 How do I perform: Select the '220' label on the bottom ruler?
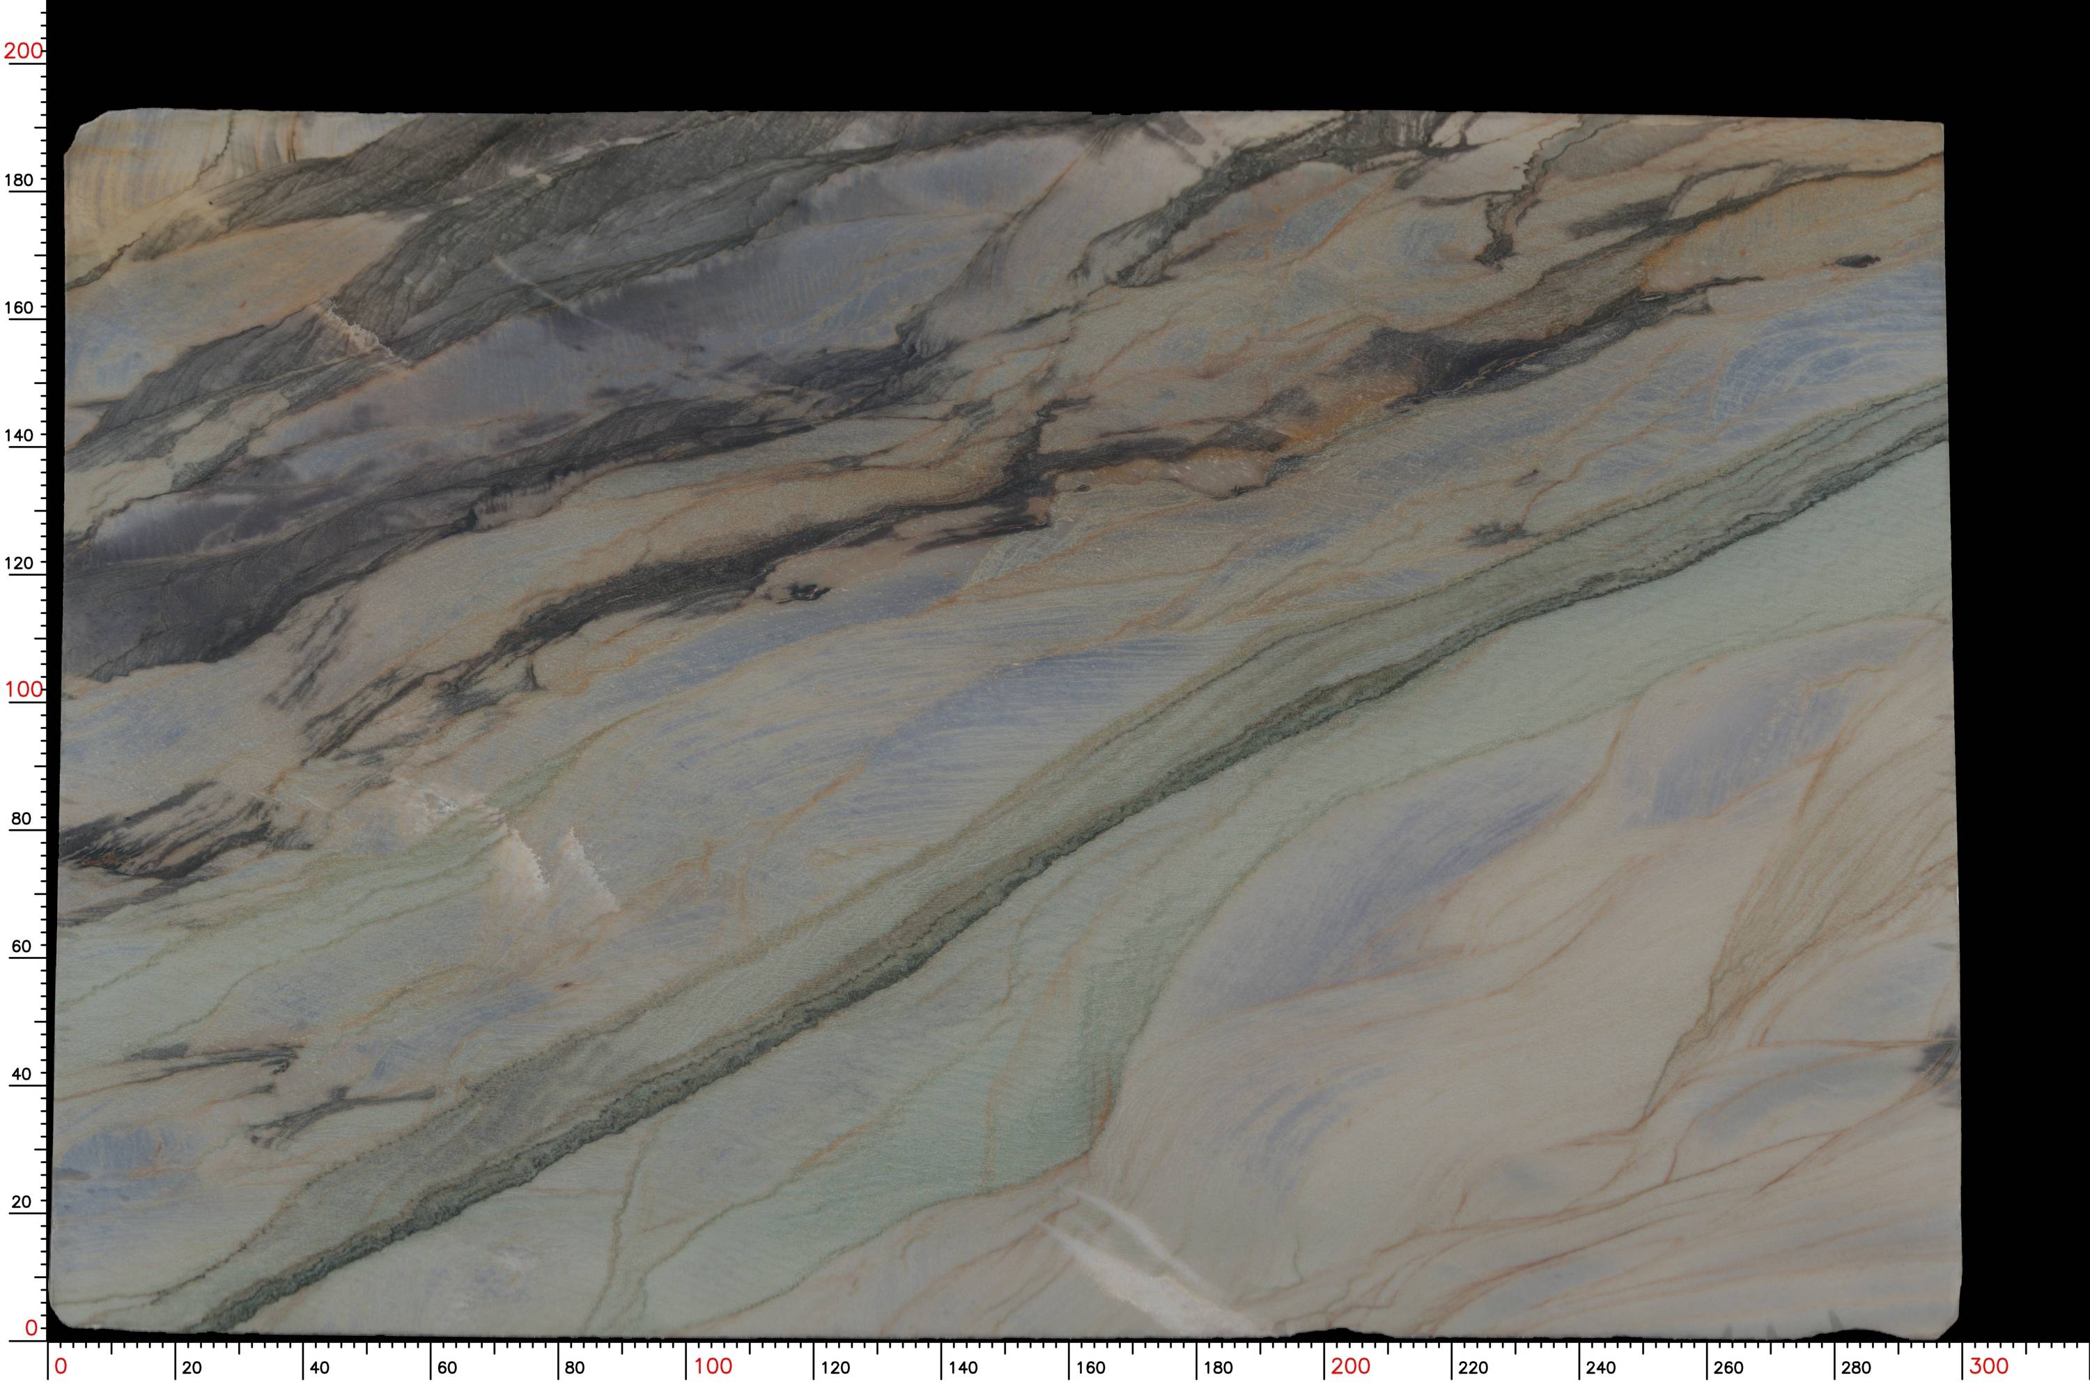pyautogui.click(x=1473, y=1367)
